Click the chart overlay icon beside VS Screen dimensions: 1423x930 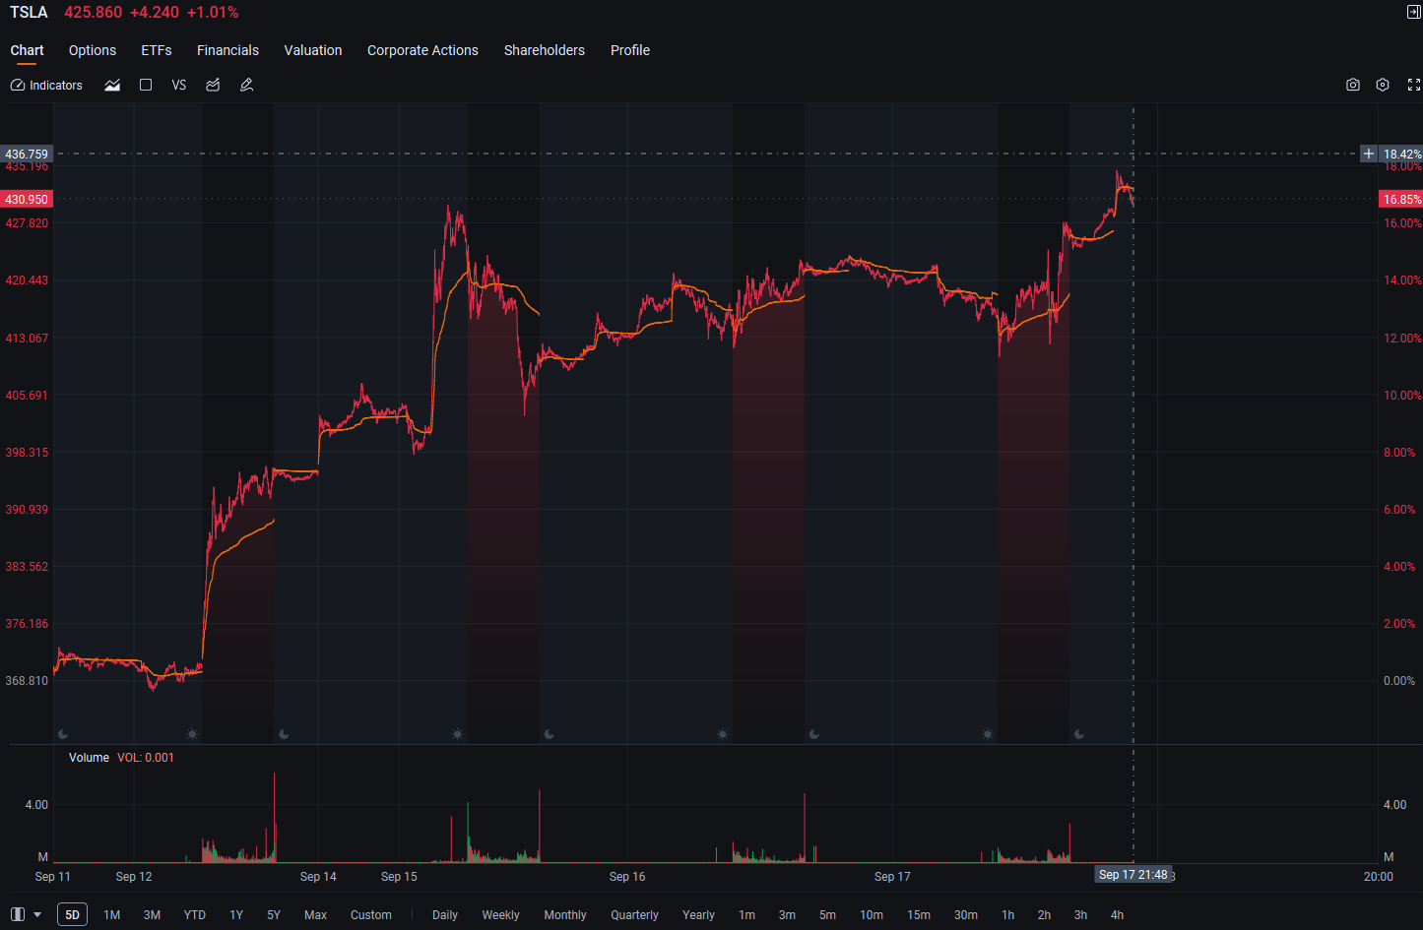pyautogui.click(x=212, y=86)
